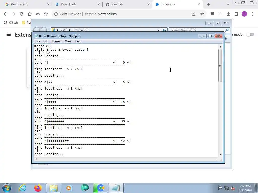
Task: Click the 'title Brave Browser setup !' line
Action: point(61,50)
